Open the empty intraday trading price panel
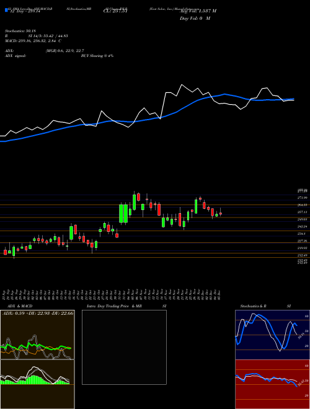The width and height of the screenshot is (310, 409). click(x=124, y=347)
